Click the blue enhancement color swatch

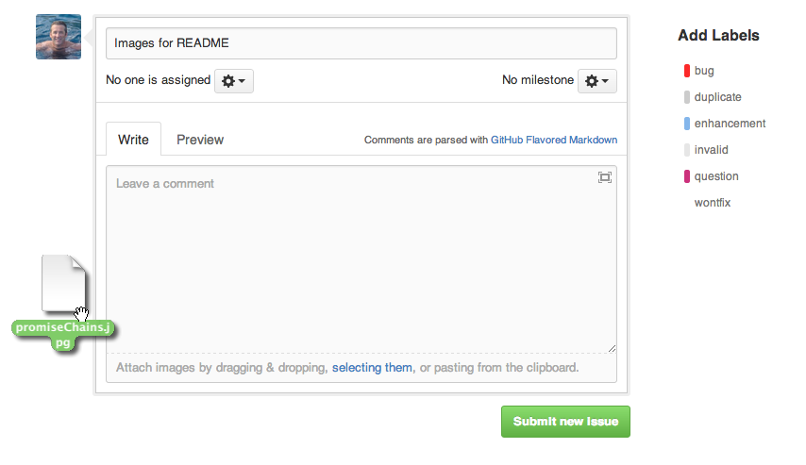[x=687, y=124]
